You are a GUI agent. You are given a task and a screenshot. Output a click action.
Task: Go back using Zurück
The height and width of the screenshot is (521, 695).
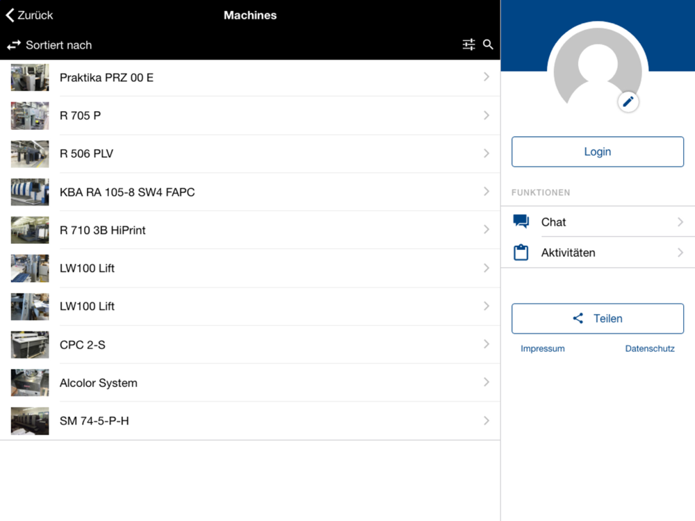coord(30,15)
